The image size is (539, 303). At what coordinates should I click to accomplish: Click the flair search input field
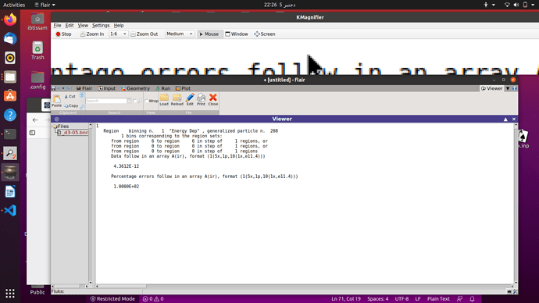(106, 101)
